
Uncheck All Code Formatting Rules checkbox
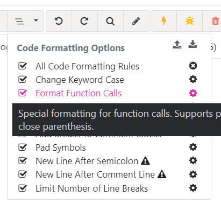[23, 66]
